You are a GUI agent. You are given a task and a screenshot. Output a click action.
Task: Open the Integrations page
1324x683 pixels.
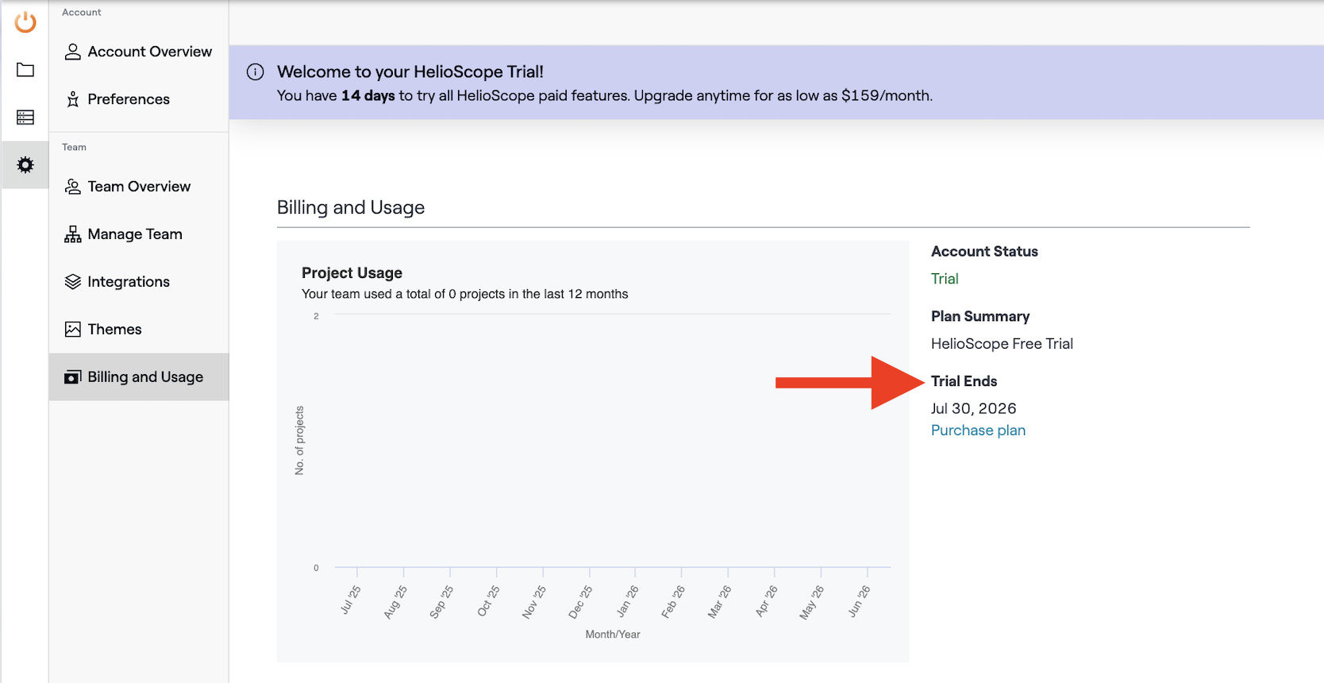(x=139, y=282)
